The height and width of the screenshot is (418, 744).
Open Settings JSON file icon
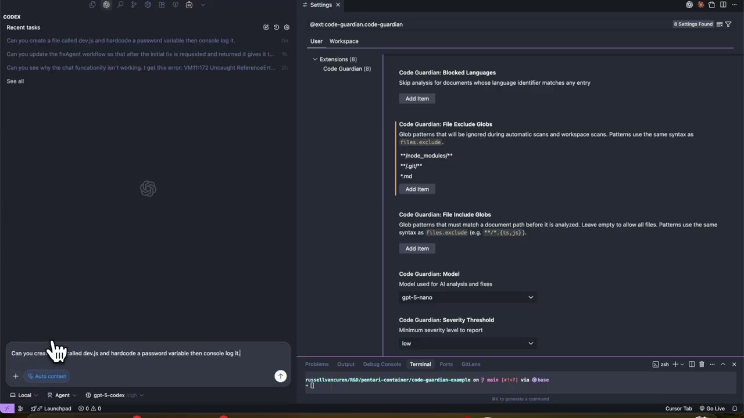tap(711, 5)
